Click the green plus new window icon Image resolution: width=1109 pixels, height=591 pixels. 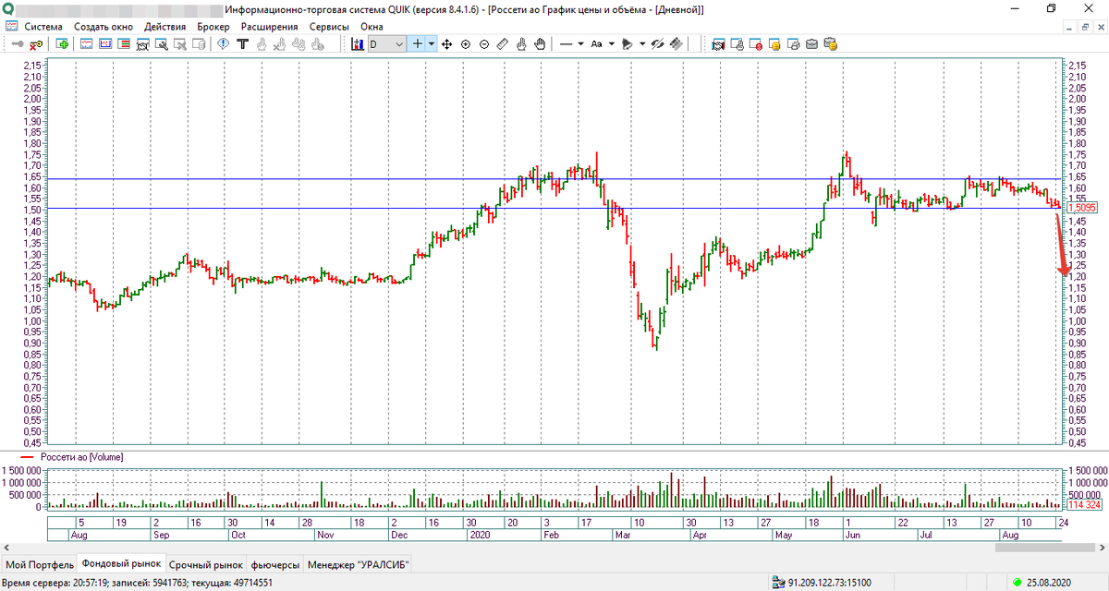(63, 43)
